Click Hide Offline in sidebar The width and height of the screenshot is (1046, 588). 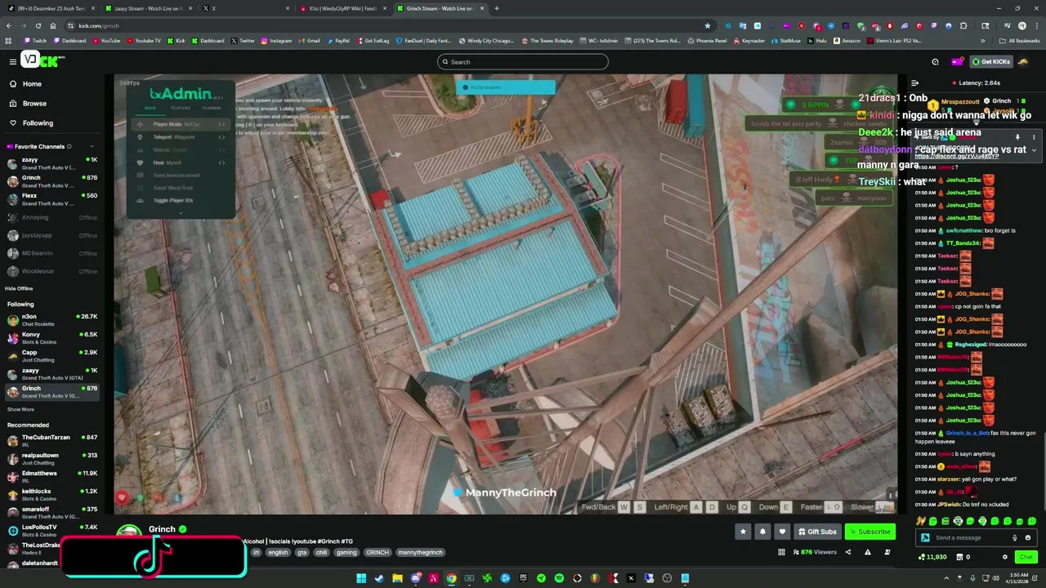coord(19,288)
